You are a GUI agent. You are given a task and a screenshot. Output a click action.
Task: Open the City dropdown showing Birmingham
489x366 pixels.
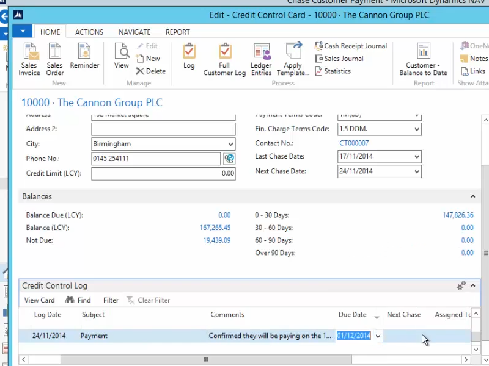click(230, 144)
